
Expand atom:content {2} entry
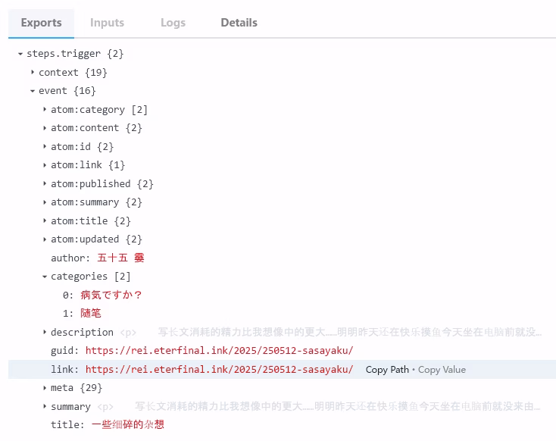(x=45, y=128)
